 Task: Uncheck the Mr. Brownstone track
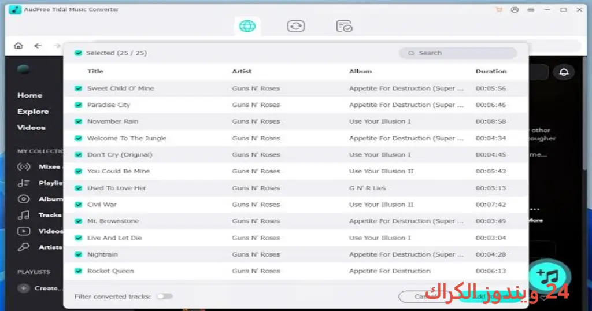click(x=78, y=221)
